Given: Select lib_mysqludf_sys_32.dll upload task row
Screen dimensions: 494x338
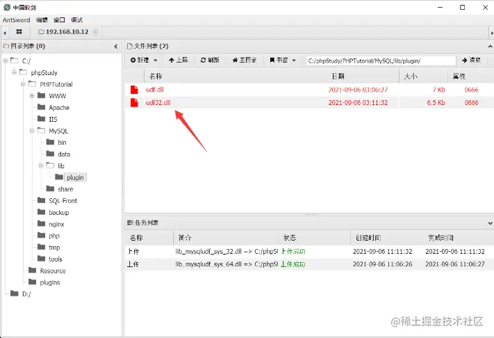Looking at the screenshot, I should pos(309,251).
